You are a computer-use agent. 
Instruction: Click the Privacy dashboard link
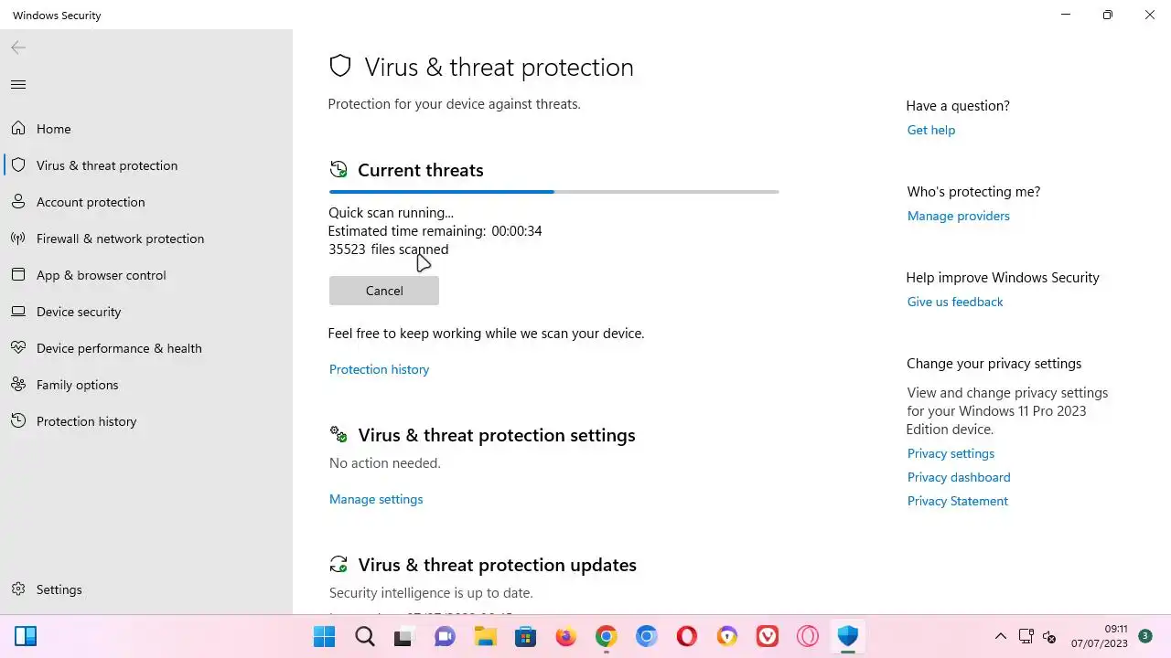(958, 477)
